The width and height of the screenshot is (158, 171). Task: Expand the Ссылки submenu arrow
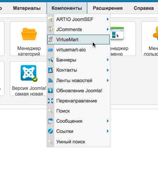click(108, 131)
